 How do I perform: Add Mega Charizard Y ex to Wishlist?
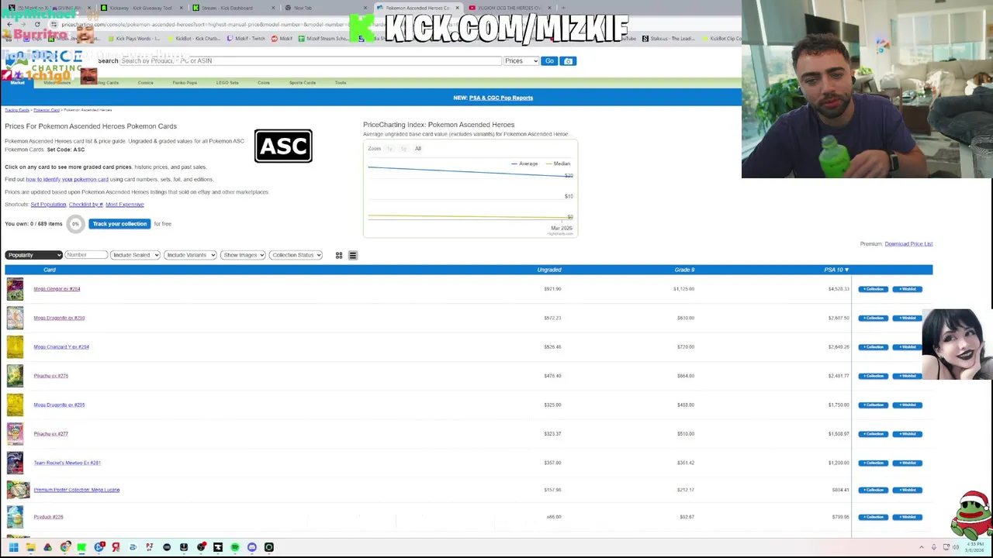point(907,347)
